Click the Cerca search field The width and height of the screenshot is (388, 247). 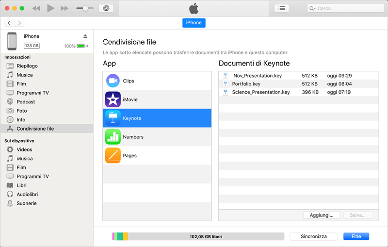click(x=345, y=8)
